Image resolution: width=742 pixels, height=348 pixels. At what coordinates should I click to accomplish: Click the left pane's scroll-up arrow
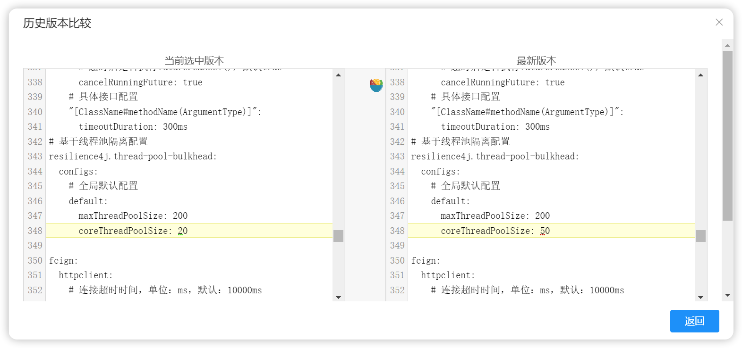338,75
